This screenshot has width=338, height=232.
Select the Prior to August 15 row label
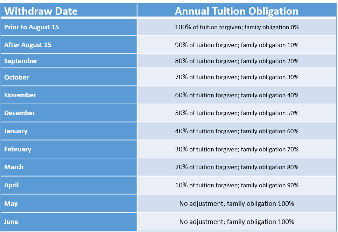tap(31, 27)
